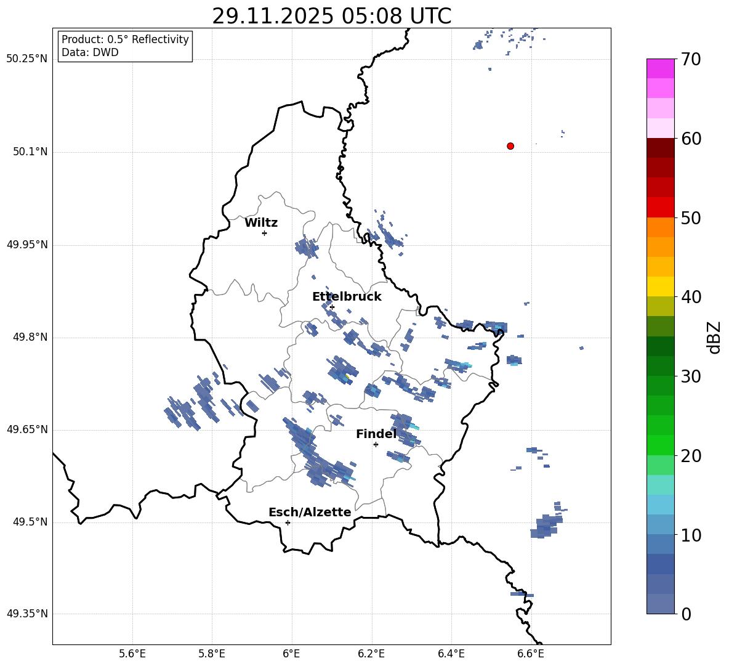The image size is (729, 666).
Task: Click the 6.2°E longitude label
Action: coord(371,654)
